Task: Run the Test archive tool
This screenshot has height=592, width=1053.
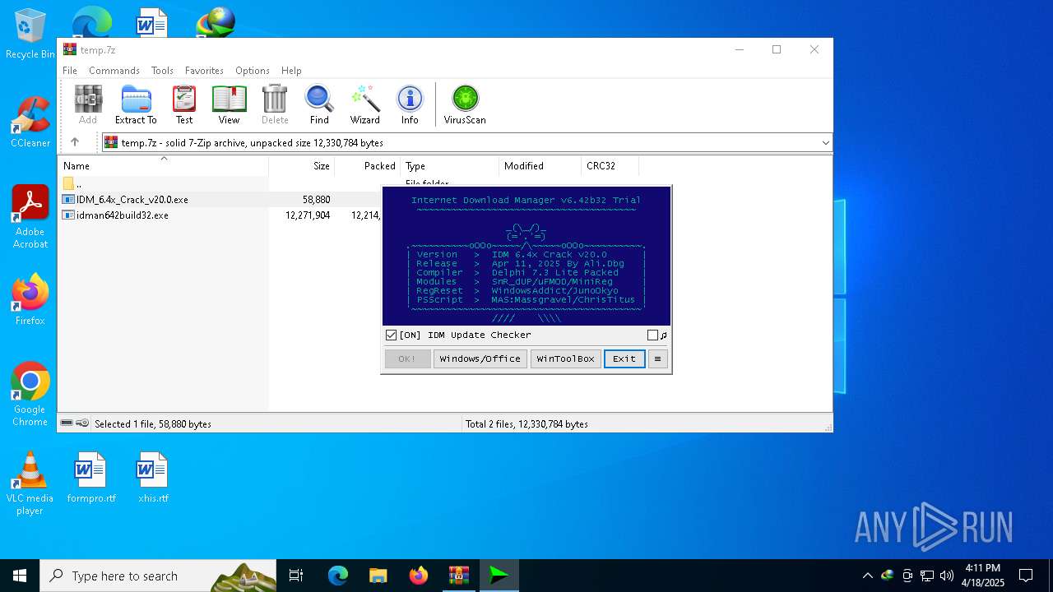Action: (184, 104)
